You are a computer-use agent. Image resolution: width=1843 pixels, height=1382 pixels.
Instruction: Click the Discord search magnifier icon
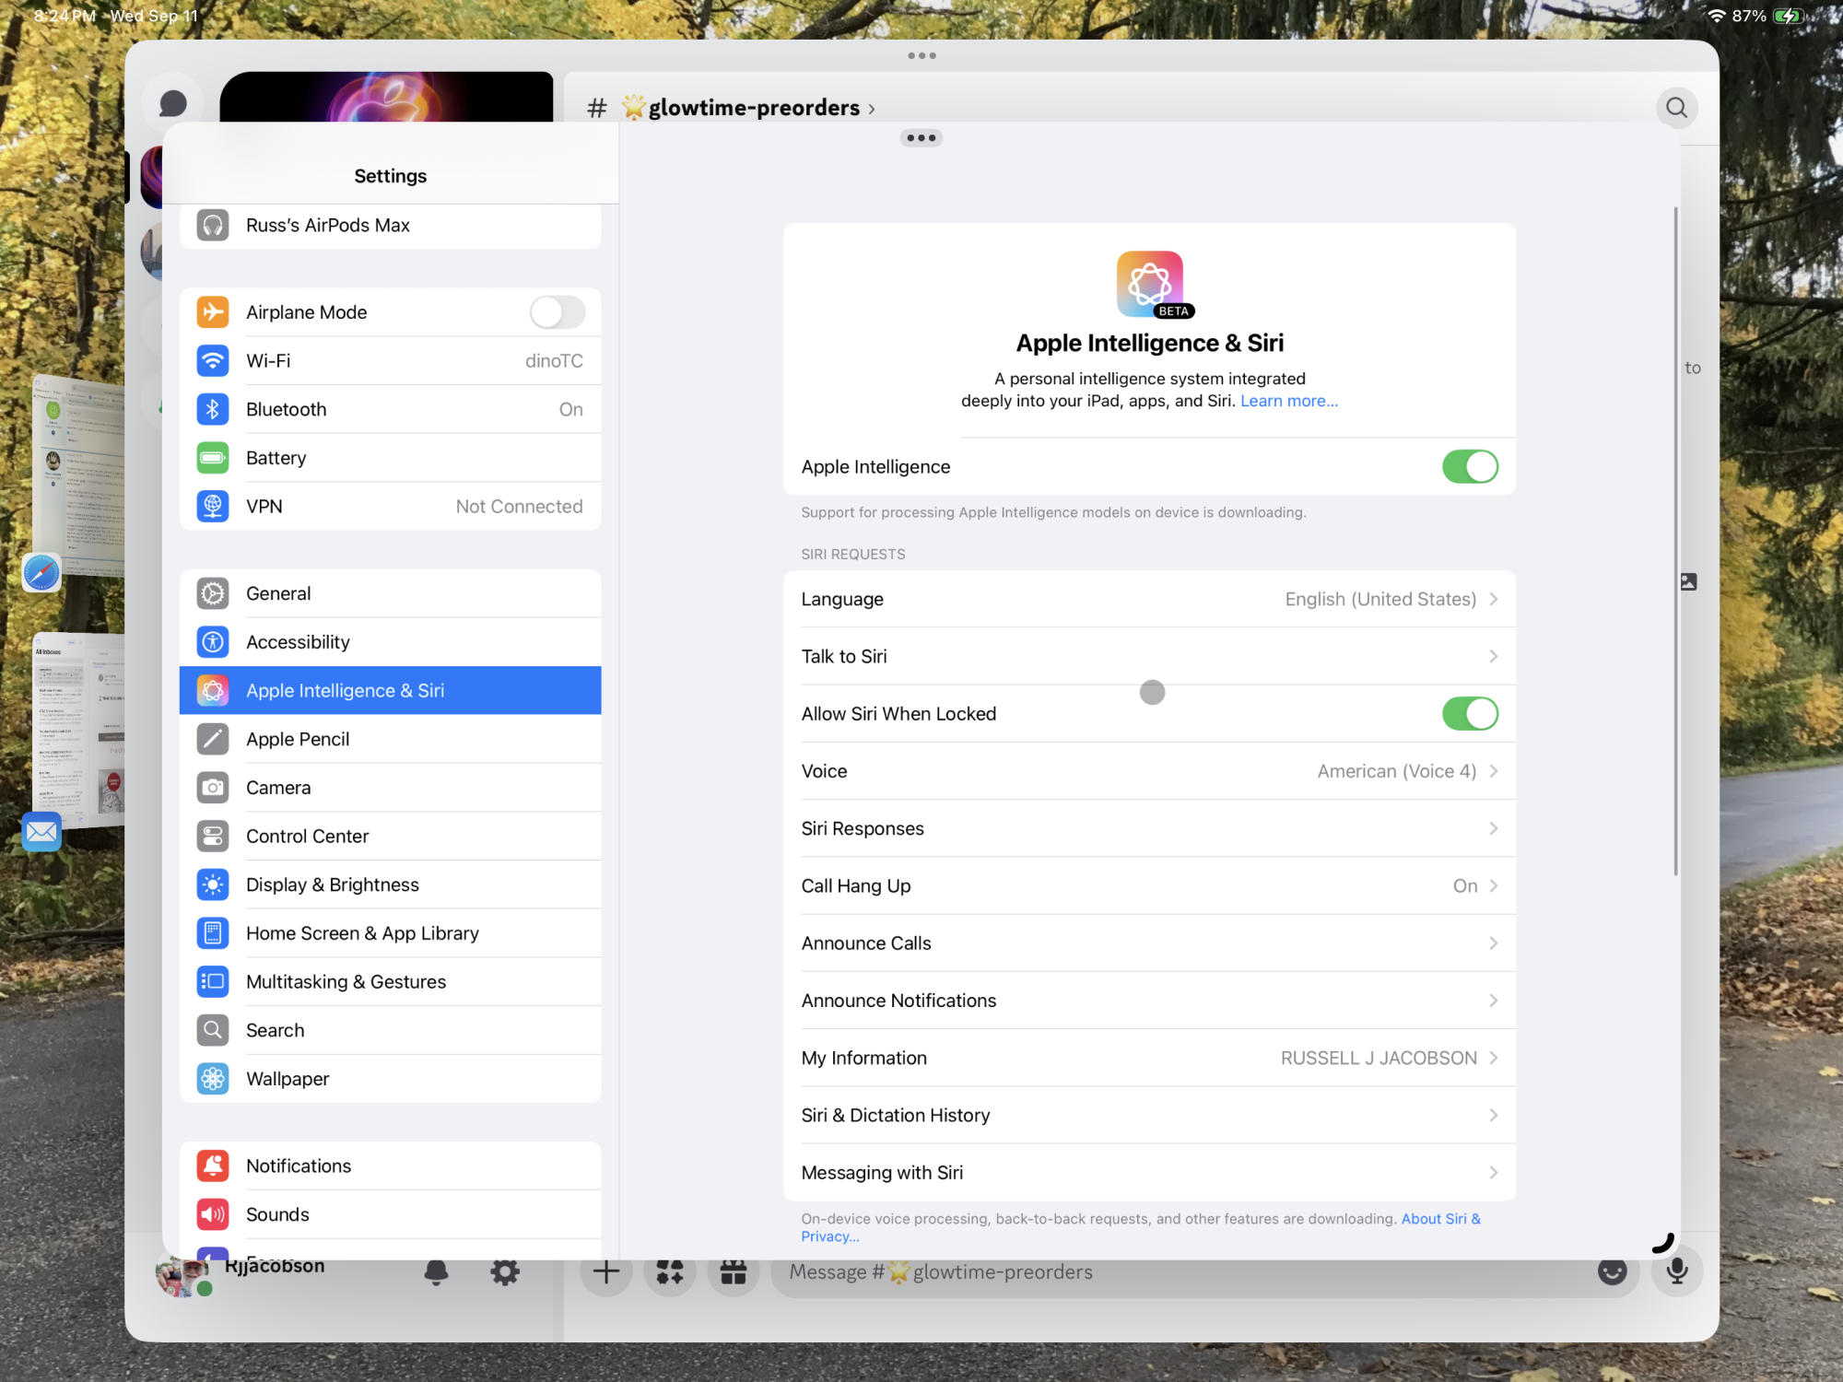point(1676,108)
